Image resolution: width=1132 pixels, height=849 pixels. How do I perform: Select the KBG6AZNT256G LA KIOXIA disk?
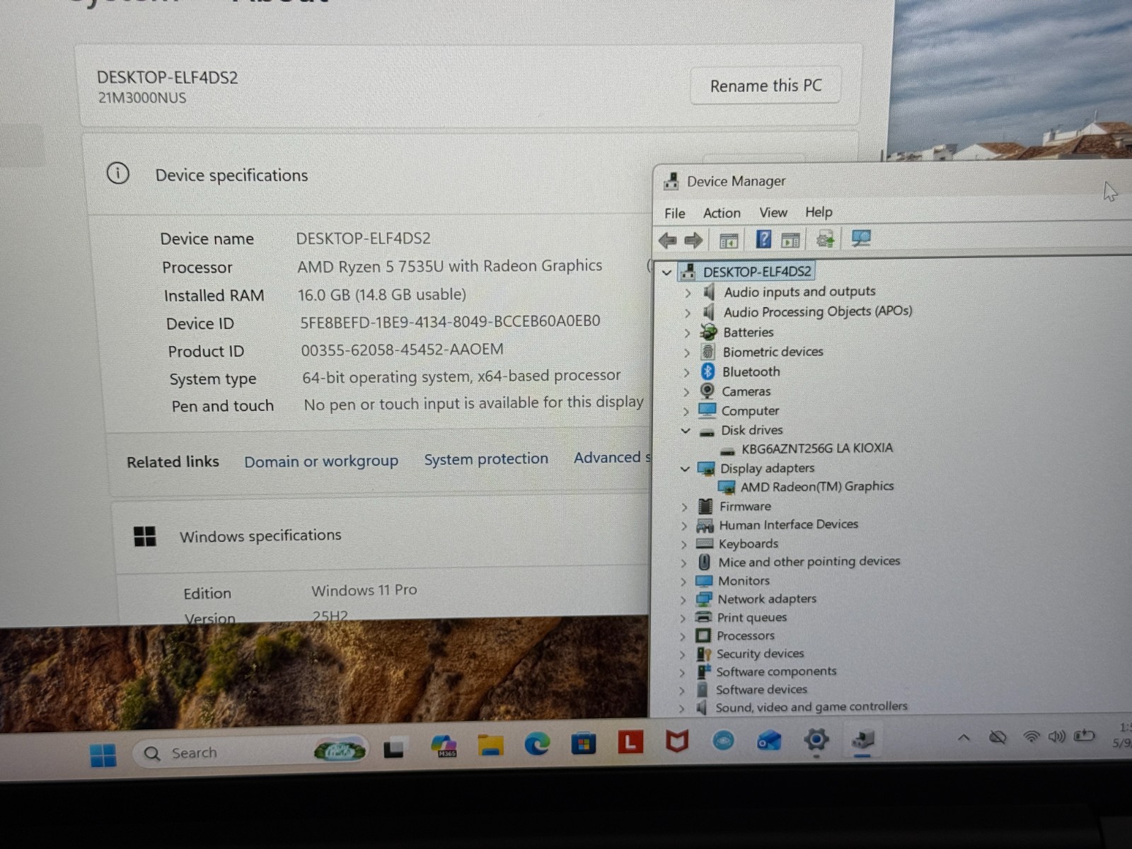click(816, 449)
